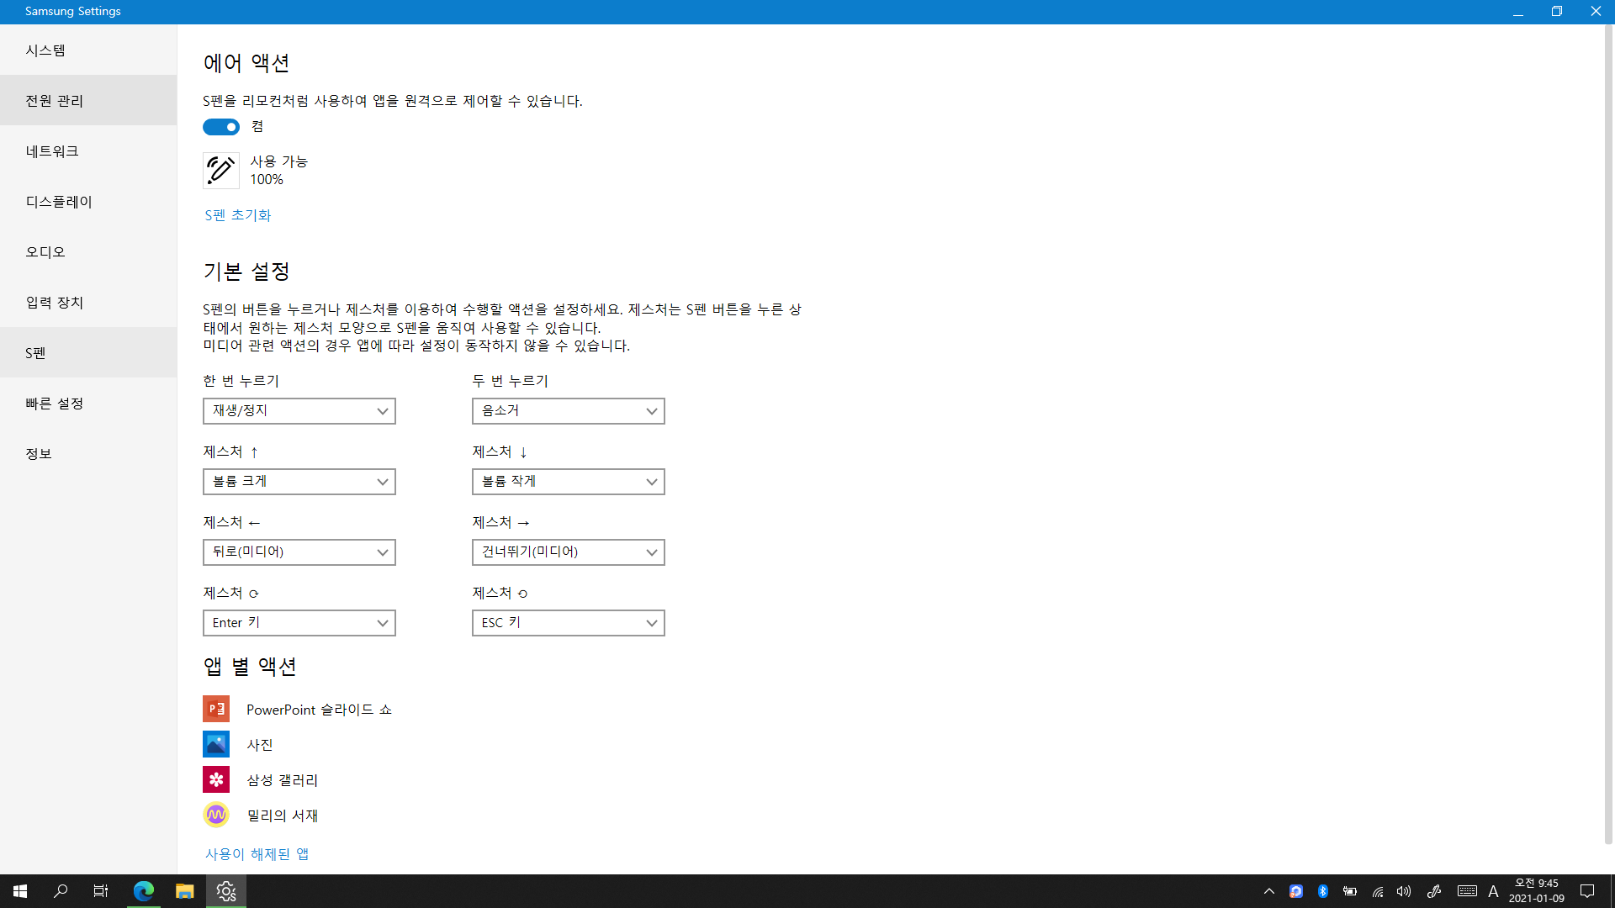Open the 사진 (Photos) app action icon
The height and width of the screenshot is (908, 1615).
216,745
